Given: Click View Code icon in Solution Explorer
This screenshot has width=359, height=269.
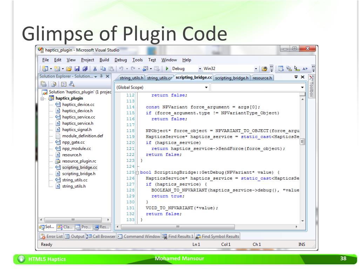Looking at the screenshot, I should click(64, 84).
